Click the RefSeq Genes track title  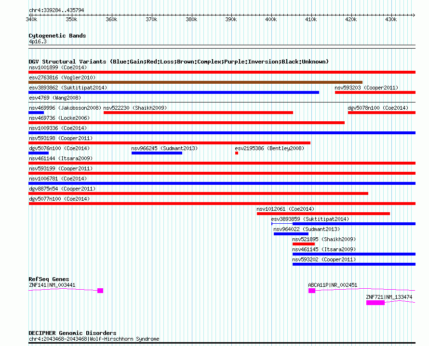pyautogui.click(x=49, y=279)
